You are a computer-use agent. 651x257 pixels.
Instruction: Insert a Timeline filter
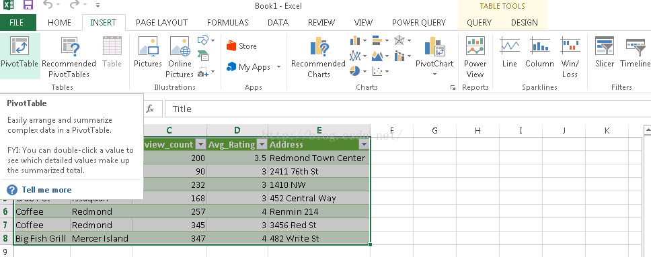635,52
